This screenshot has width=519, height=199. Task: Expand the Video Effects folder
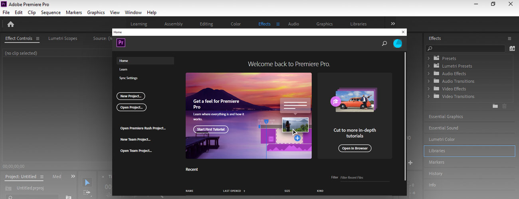(429, 89)
